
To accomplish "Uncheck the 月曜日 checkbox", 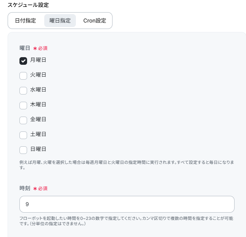I will click(23, 61).
